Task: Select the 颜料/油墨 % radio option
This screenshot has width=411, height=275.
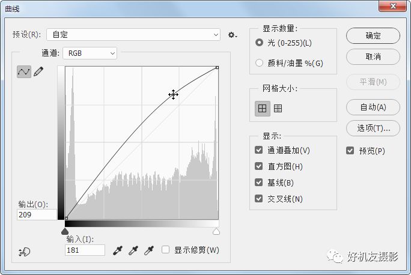Action: (x=259, y=63)
